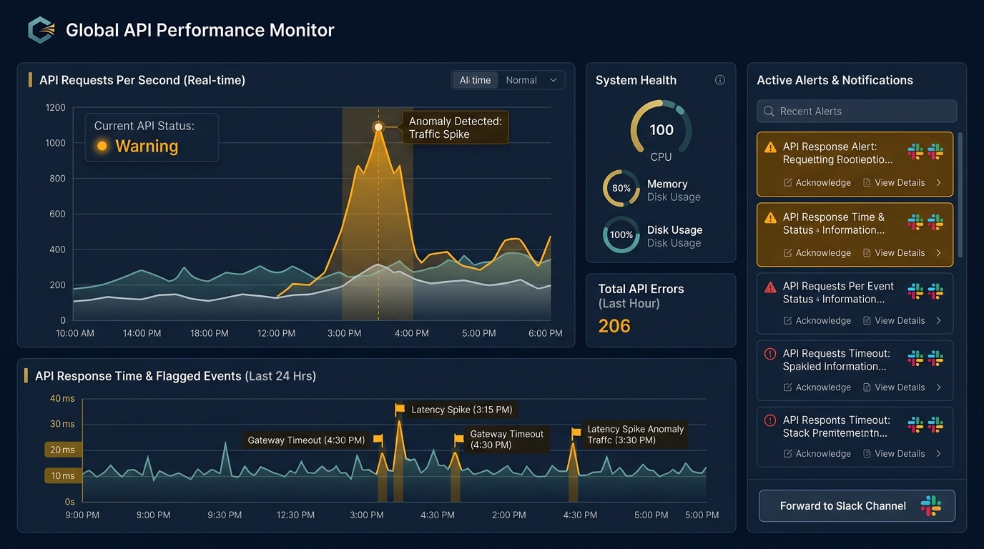The image size is (984, 549).
Task: Click first Slack icon on API Requests Per Event card
Action: [915, 291]
